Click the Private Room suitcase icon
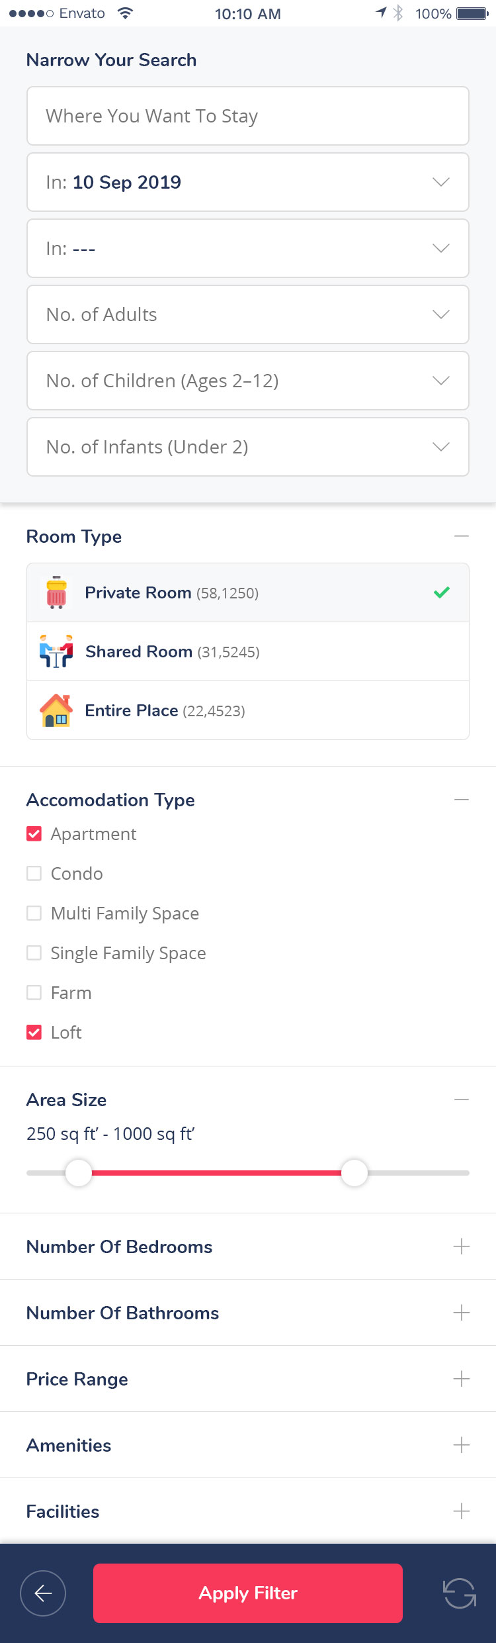496x1643 pixels. coord(56,592)
